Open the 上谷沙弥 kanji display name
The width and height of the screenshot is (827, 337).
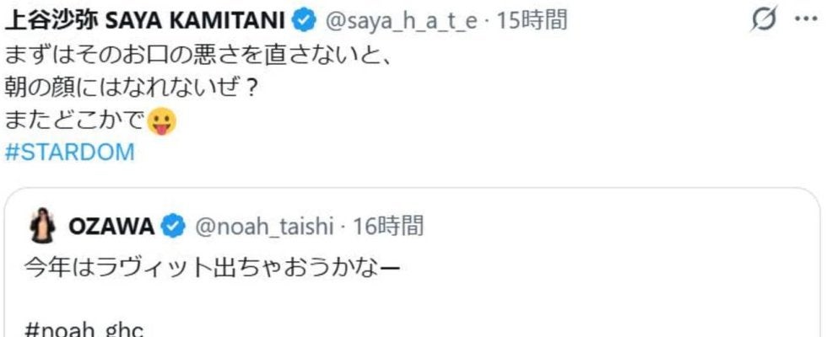pyautogui.click(x=51, y=22)
